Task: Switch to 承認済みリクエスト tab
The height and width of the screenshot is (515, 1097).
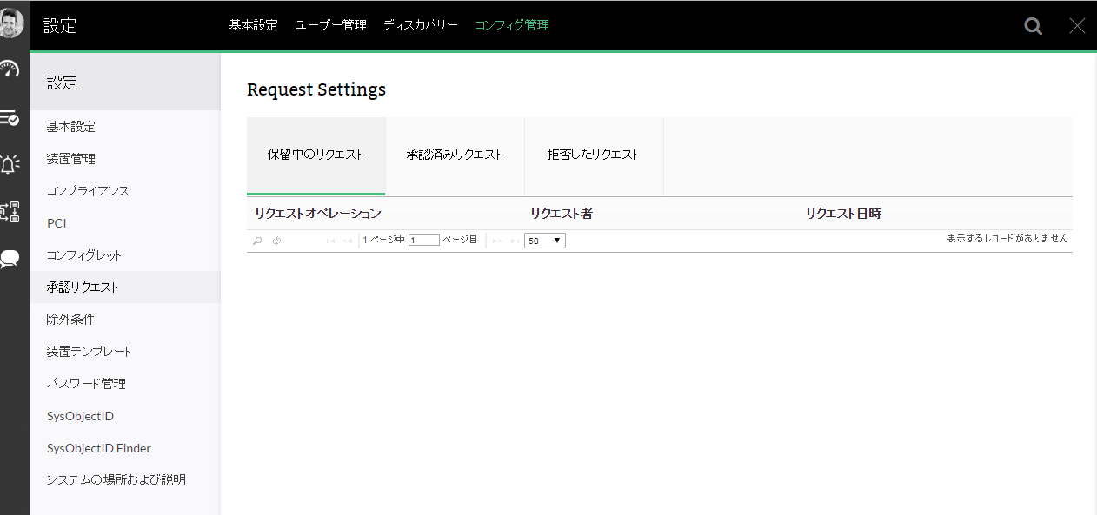Action: 455,155
